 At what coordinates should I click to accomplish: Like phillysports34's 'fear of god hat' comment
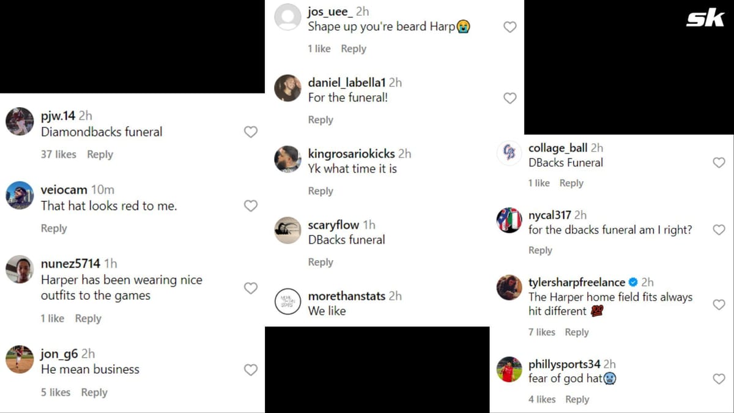point(719,379)
